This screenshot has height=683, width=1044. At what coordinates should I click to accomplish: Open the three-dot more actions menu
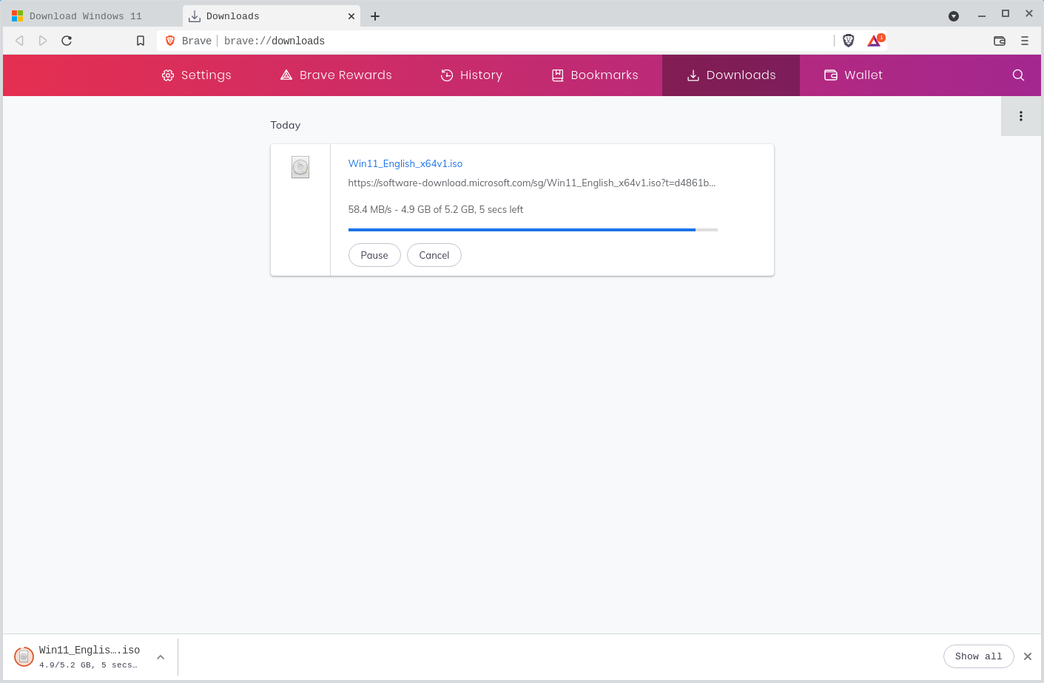1021,116
